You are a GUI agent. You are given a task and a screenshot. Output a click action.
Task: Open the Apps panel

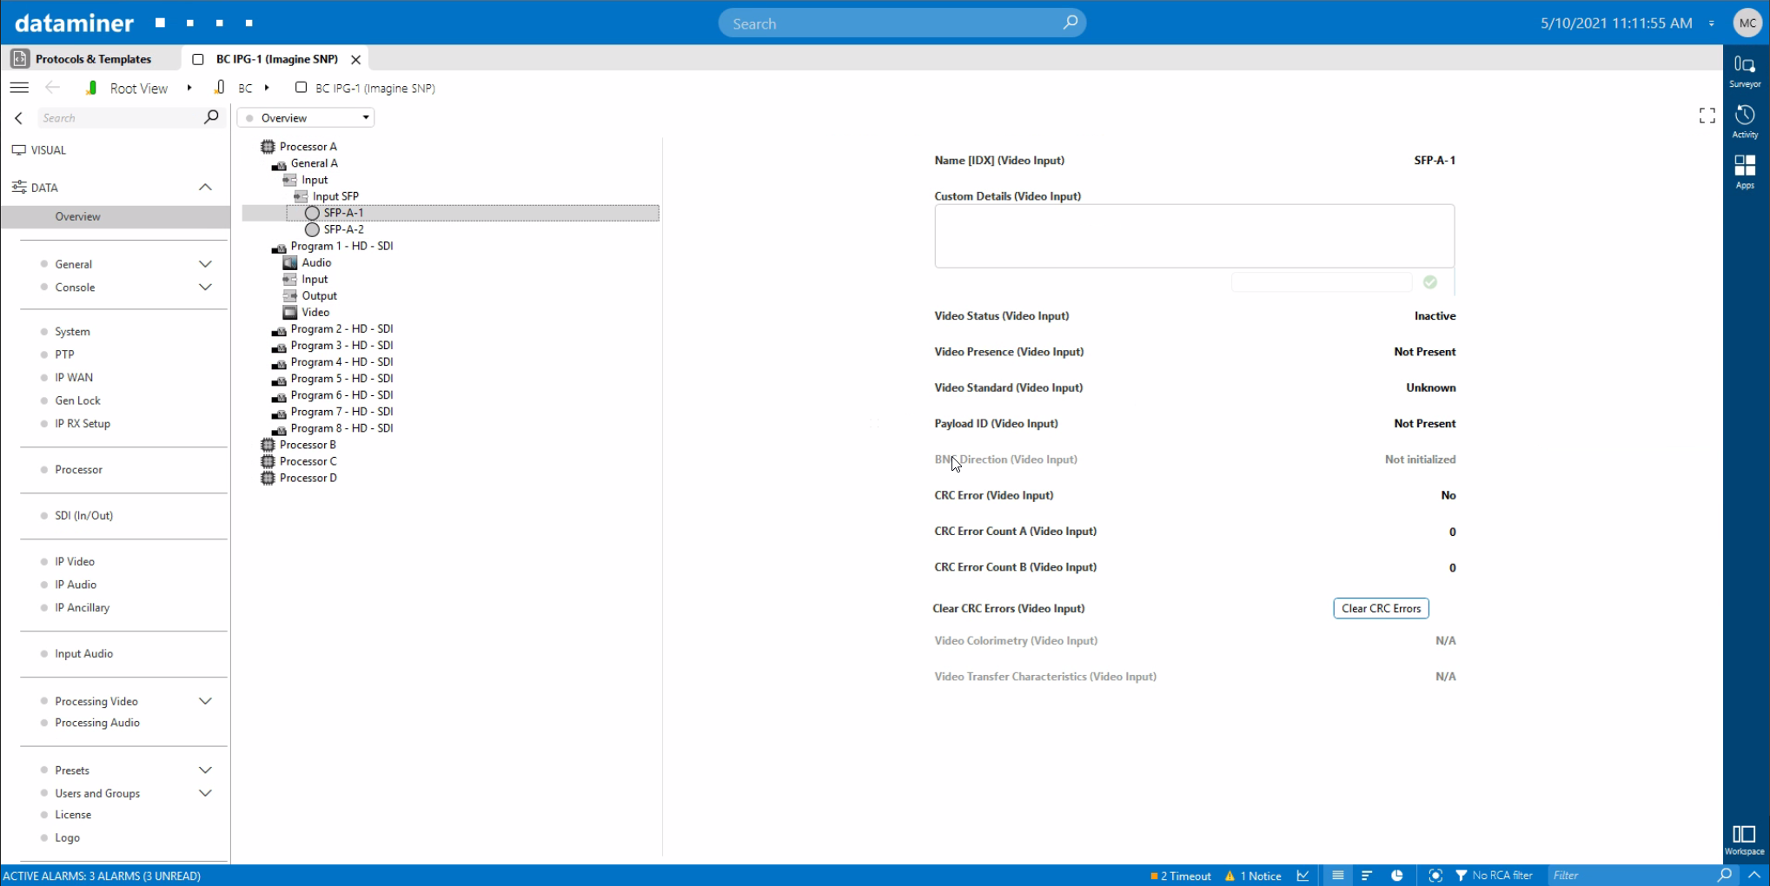1745,171
